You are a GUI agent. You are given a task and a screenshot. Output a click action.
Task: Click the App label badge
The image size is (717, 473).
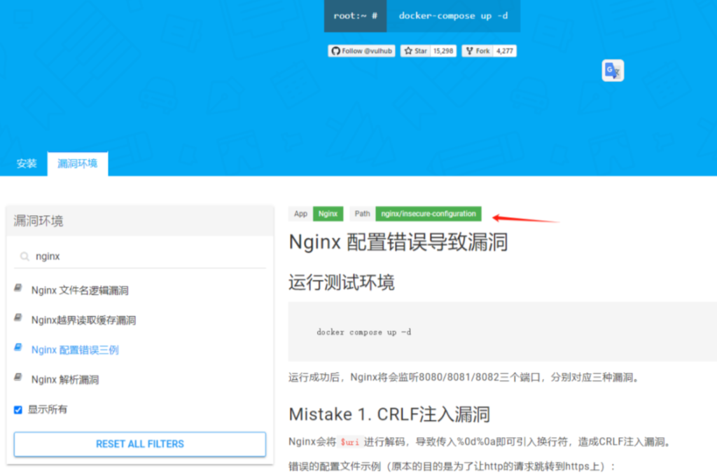300,214
